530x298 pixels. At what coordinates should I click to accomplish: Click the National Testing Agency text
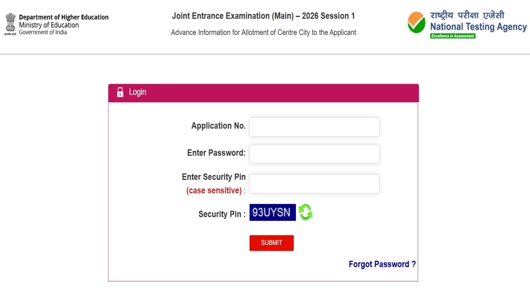pos(478,27)
